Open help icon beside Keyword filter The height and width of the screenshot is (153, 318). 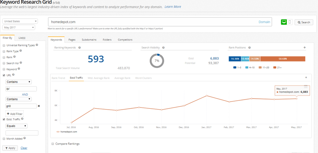click(x=19, y=69)
